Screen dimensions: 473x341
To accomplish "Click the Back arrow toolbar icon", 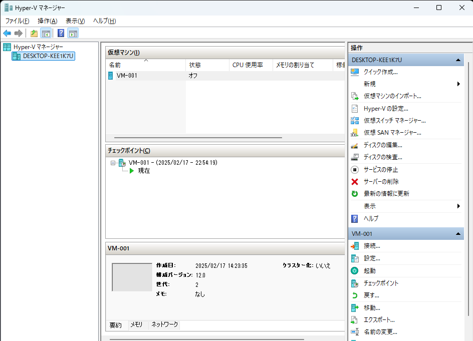I will click(7, 33).
